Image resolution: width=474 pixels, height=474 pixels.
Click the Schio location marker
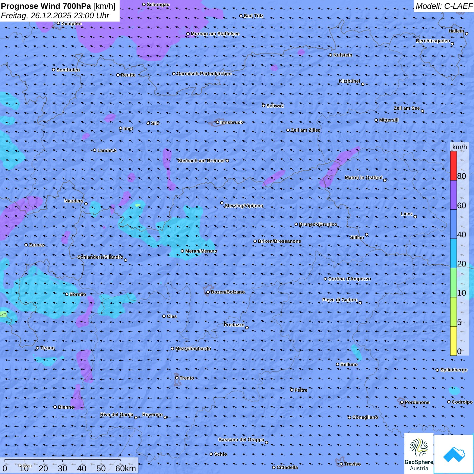[211, 454]
